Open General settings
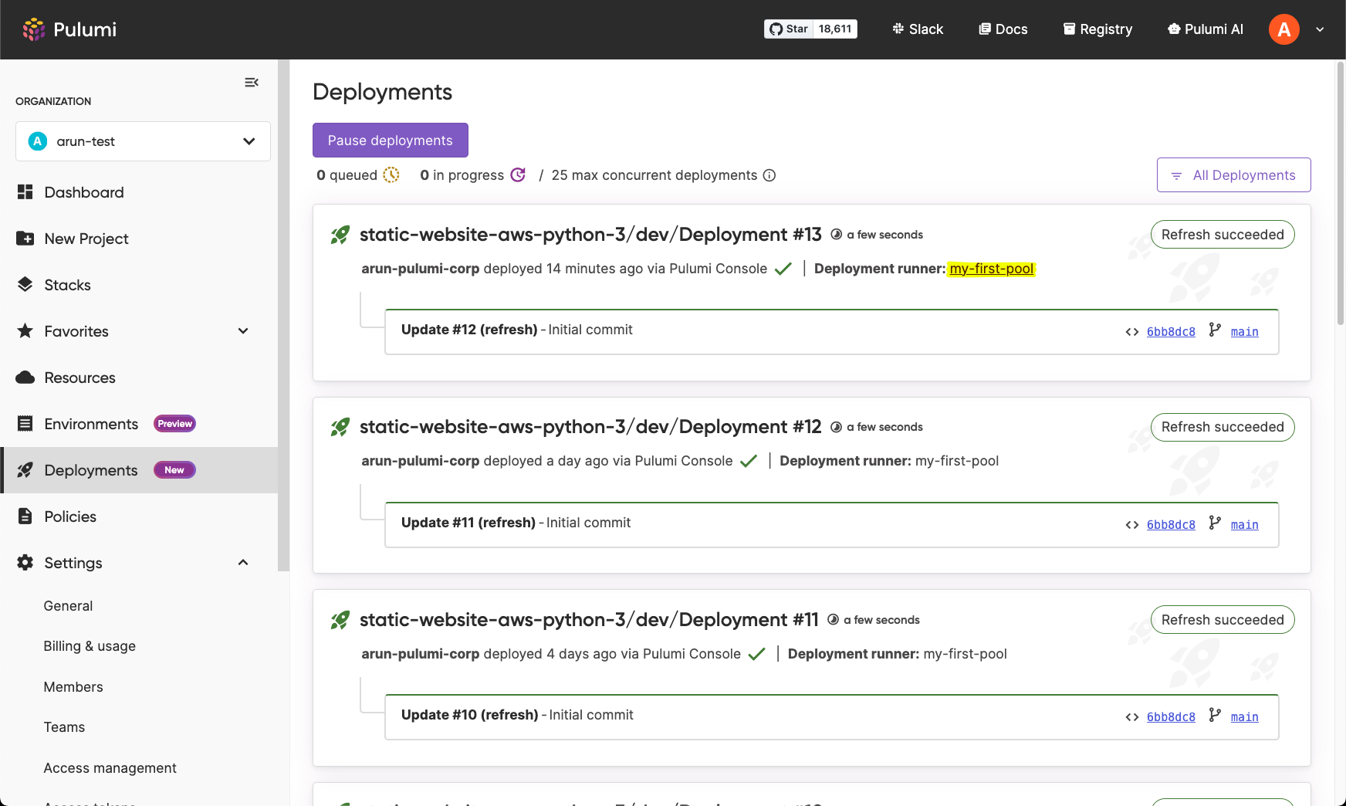This screenshot has height=806, width=1346. click(x=68, y=606)
